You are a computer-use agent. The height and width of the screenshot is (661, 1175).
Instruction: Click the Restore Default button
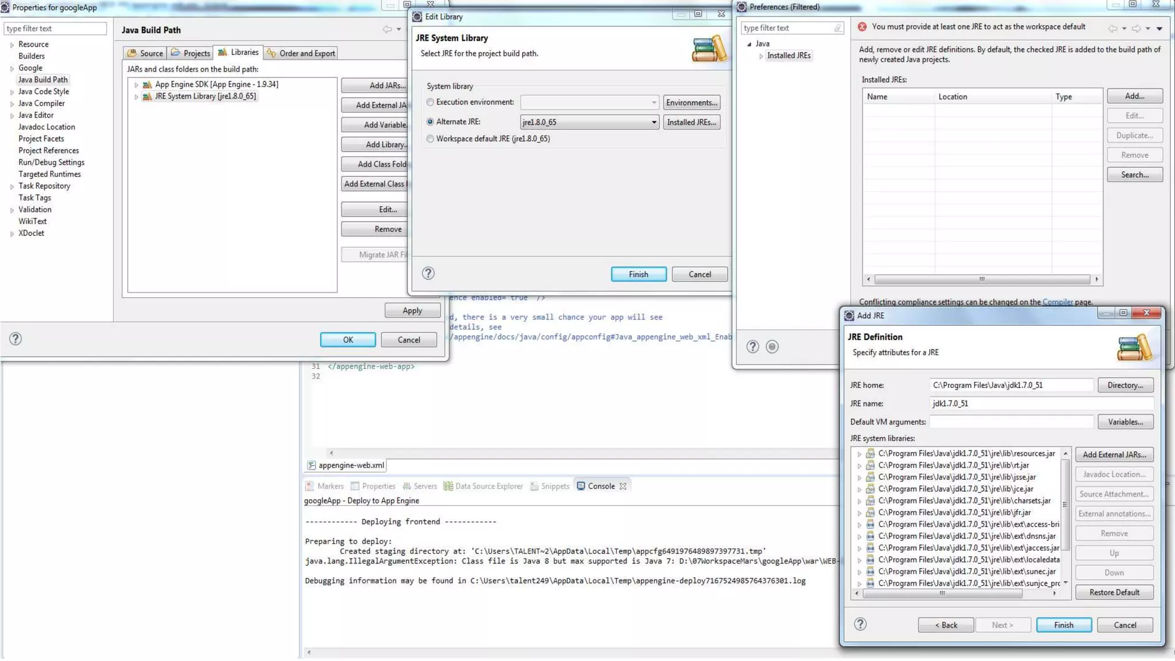[1114, 592]
